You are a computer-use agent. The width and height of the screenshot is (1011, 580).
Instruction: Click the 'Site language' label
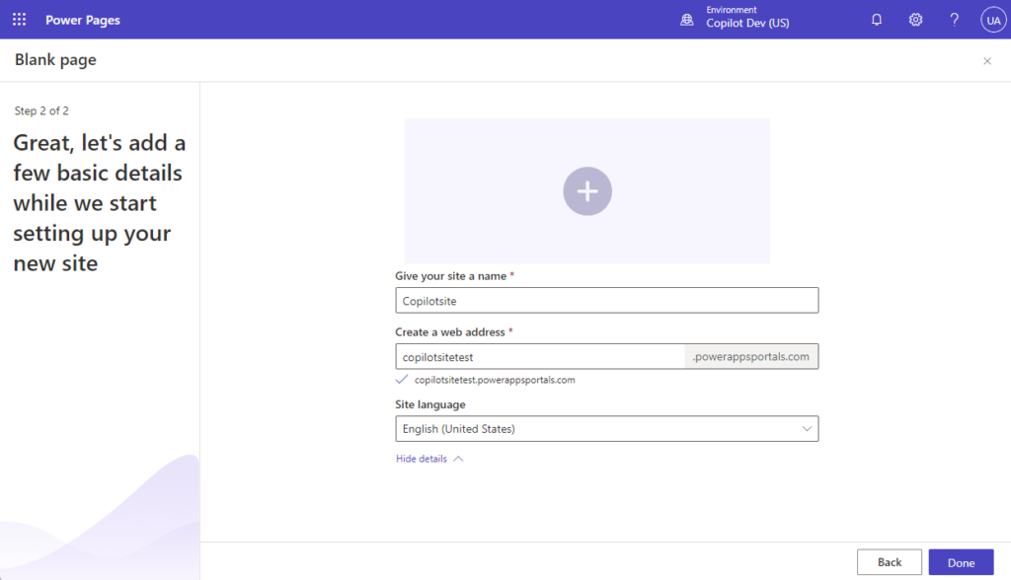(430, 404)
